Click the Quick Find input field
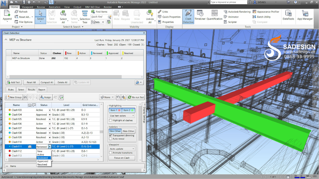The height and width of the screenshot is (179, 319). coord(100,17)
